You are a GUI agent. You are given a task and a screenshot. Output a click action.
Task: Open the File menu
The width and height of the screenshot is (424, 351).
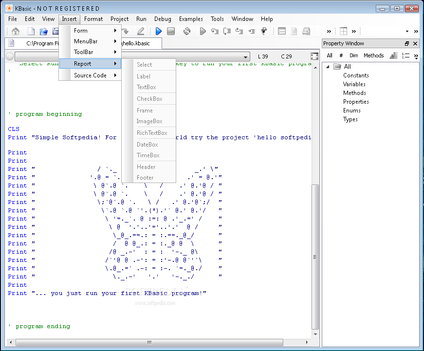tap(13, 19)
